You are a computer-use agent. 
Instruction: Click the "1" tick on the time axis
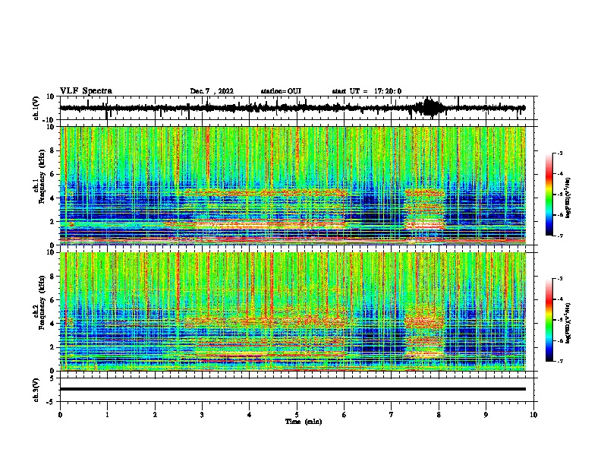pyautogui.click(x=107, y=415)
